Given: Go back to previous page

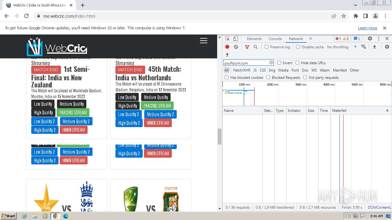Looking at the screenshot, I should pyautogui.click(x=7, y=16).
